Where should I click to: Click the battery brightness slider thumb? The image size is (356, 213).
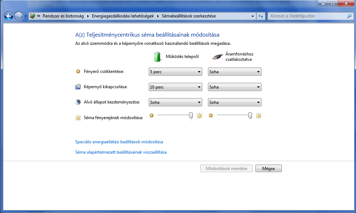(x=191, y=115)
